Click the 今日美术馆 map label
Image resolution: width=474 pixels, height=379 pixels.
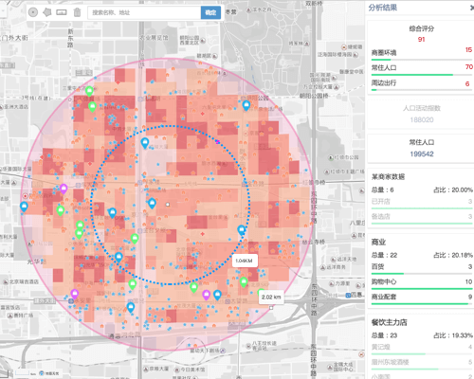(192, 370)
